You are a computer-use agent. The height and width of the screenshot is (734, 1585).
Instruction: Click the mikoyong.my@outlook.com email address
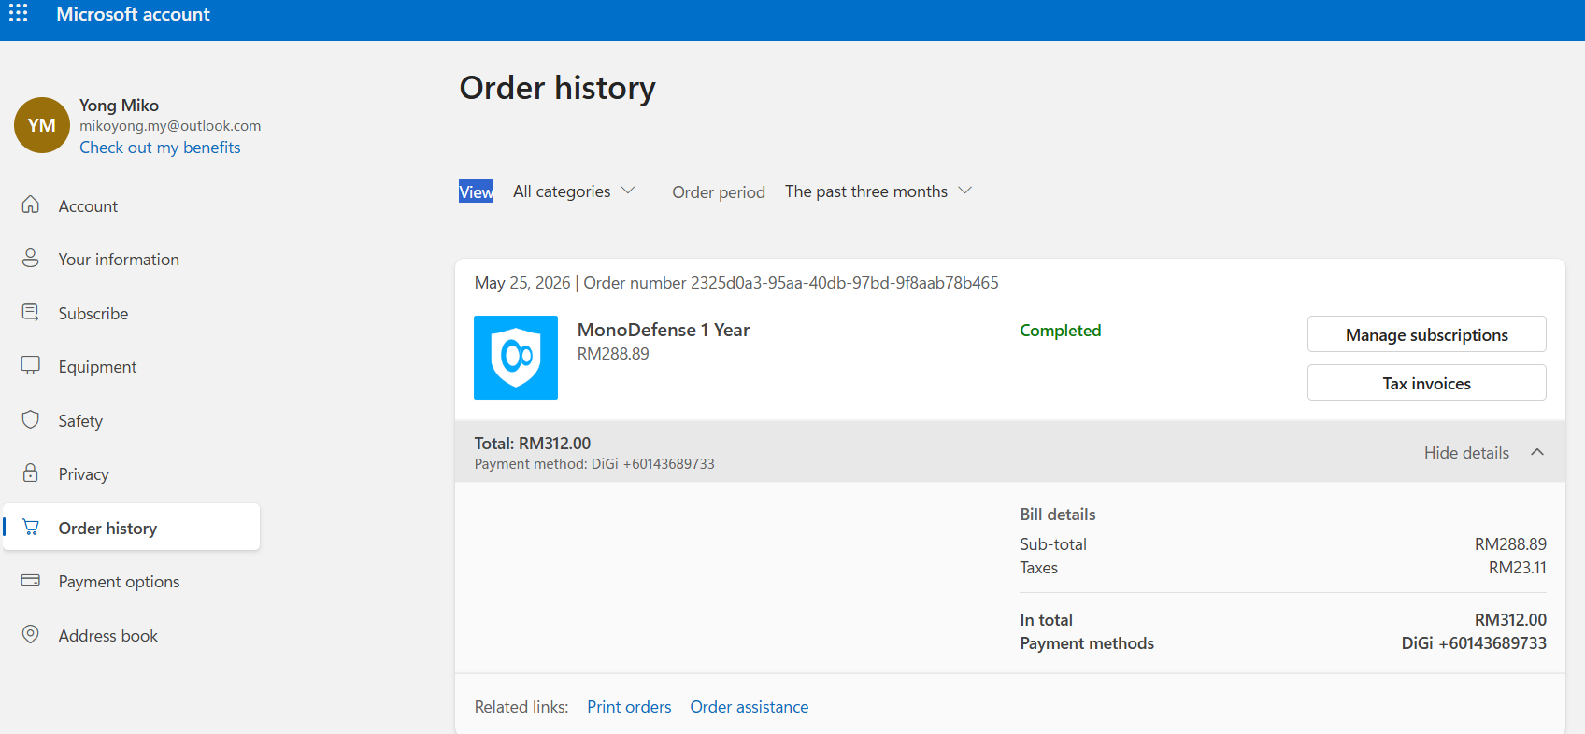(170, 126)
